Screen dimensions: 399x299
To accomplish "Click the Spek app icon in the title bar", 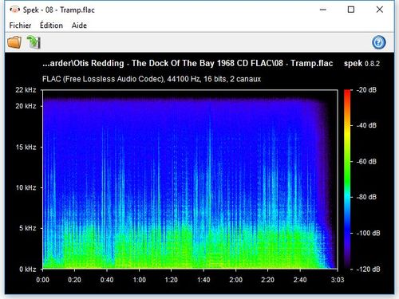I will click(14, 10).
